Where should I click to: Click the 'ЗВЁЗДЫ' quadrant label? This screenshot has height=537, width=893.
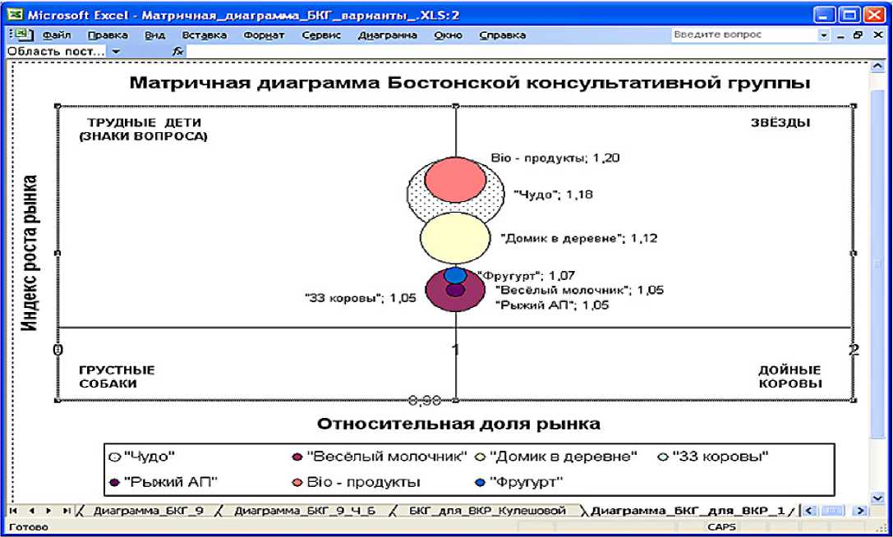(x=780, y=122)
